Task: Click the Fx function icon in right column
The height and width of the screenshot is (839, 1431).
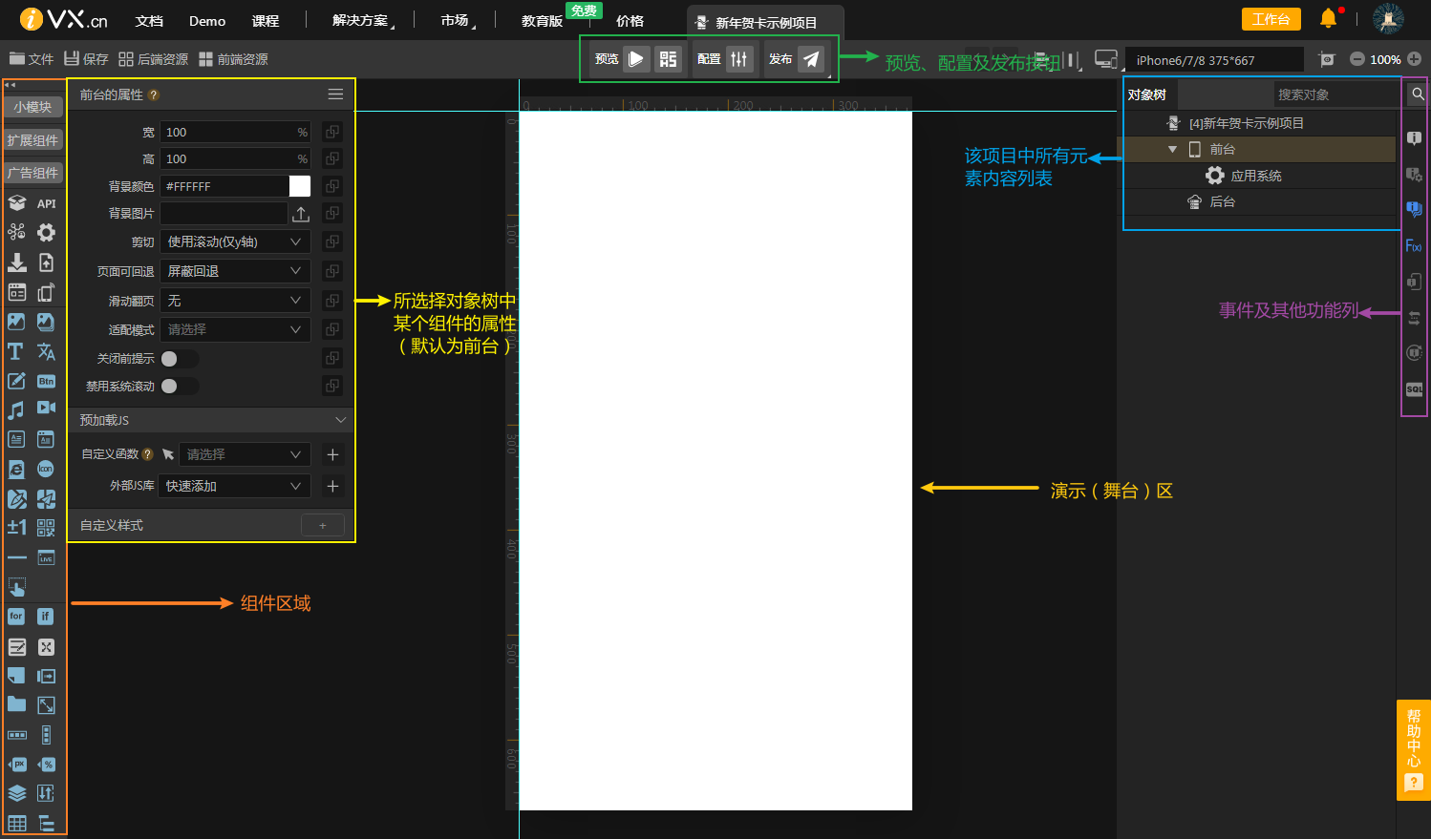Action: coord(1414,246)
